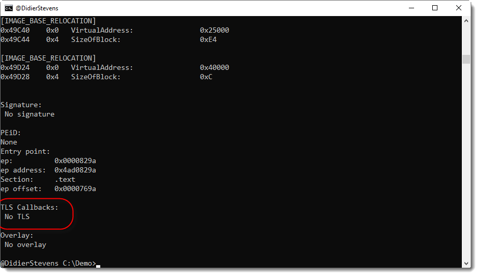The width and height of the screenshot is (479, 276).
Task: Maximize the @DidierStevens console window
Action: point(435,8)
